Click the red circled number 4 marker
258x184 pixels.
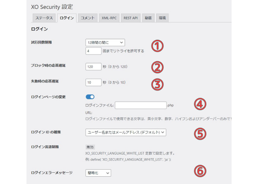point(200,104)
